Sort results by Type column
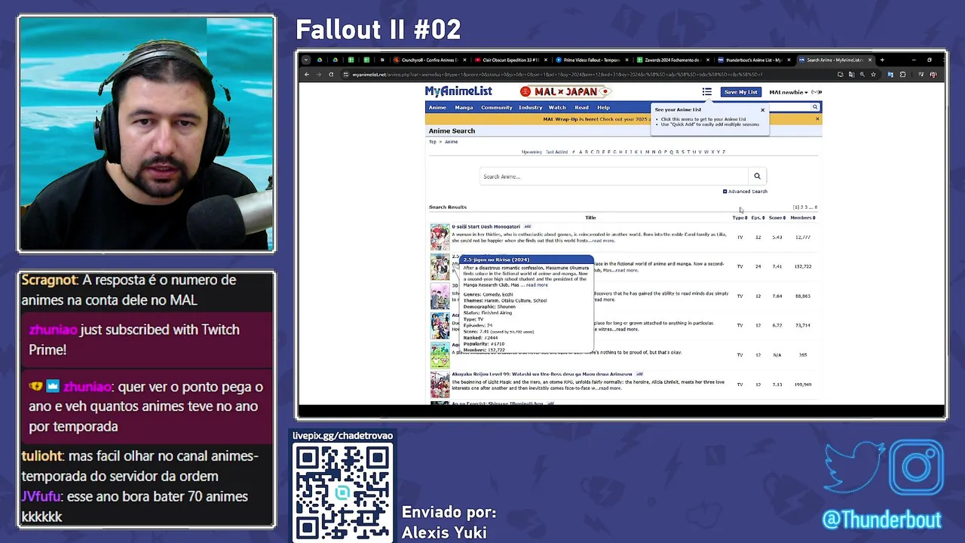The height and width of the screenshot is (543, 965). [740, 218]
